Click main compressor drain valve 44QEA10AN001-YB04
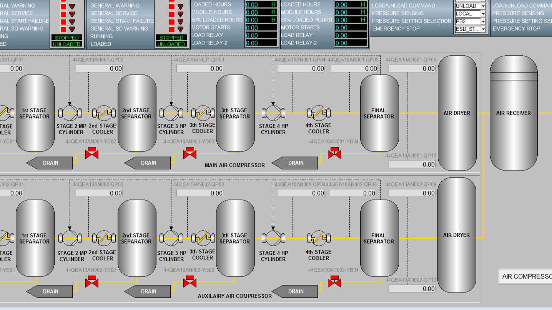552x310 pixels. click(334, 153)
